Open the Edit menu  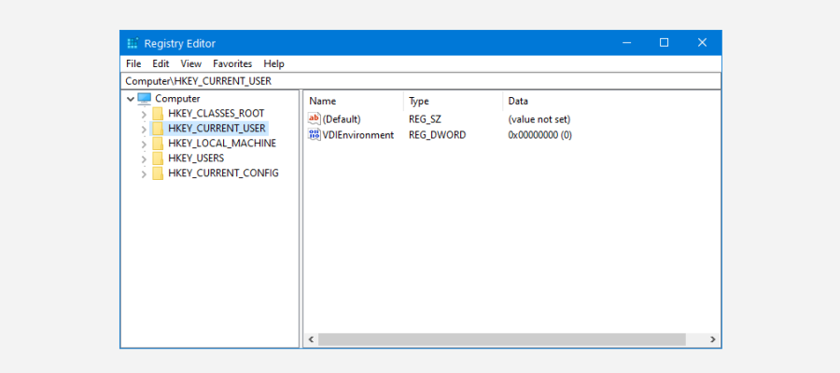pyautogui.click(x=161, y=63)
